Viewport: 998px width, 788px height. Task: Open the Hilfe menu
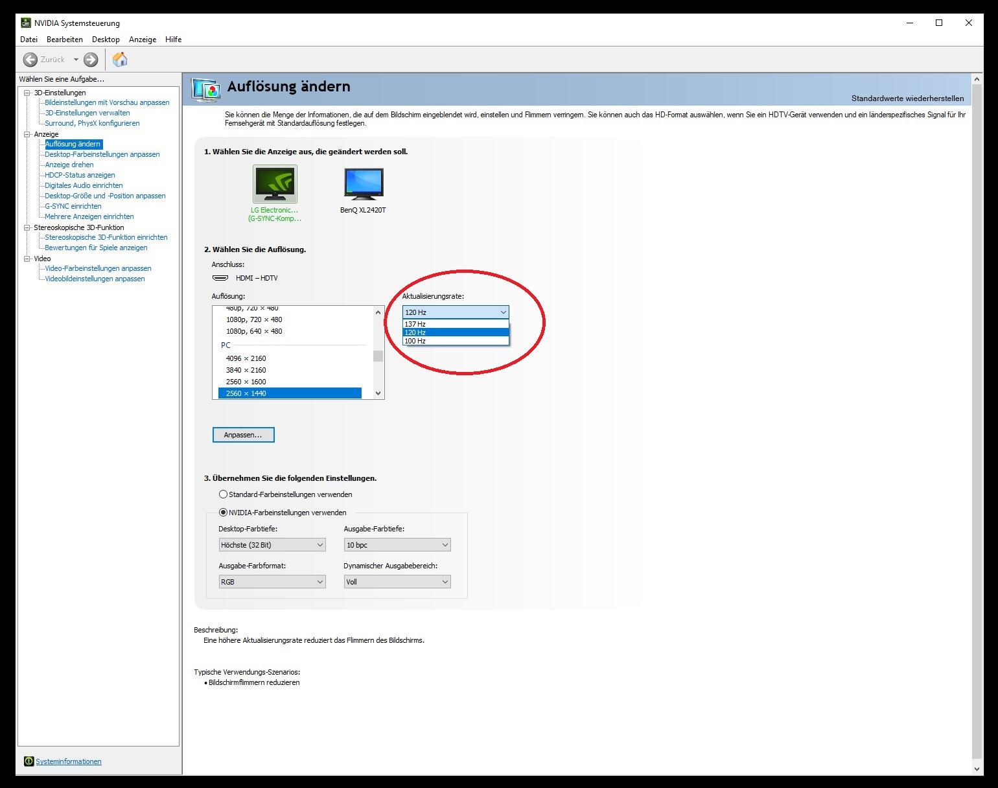174,40
